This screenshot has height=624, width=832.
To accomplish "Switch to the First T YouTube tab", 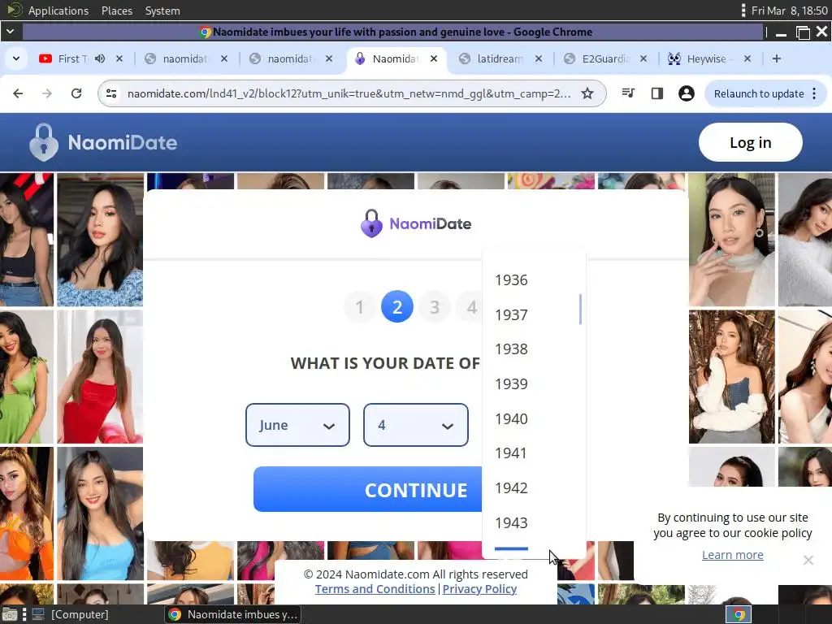I will (72, 58).
